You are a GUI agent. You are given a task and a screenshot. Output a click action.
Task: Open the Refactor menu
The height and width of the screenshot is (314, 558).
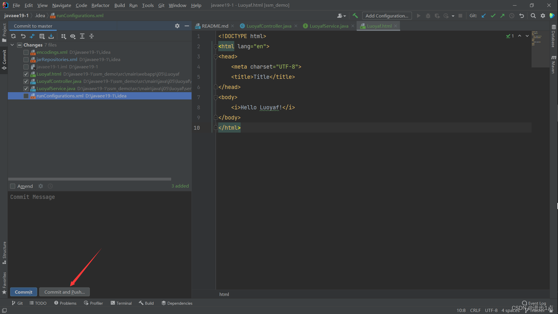(100, 5)
